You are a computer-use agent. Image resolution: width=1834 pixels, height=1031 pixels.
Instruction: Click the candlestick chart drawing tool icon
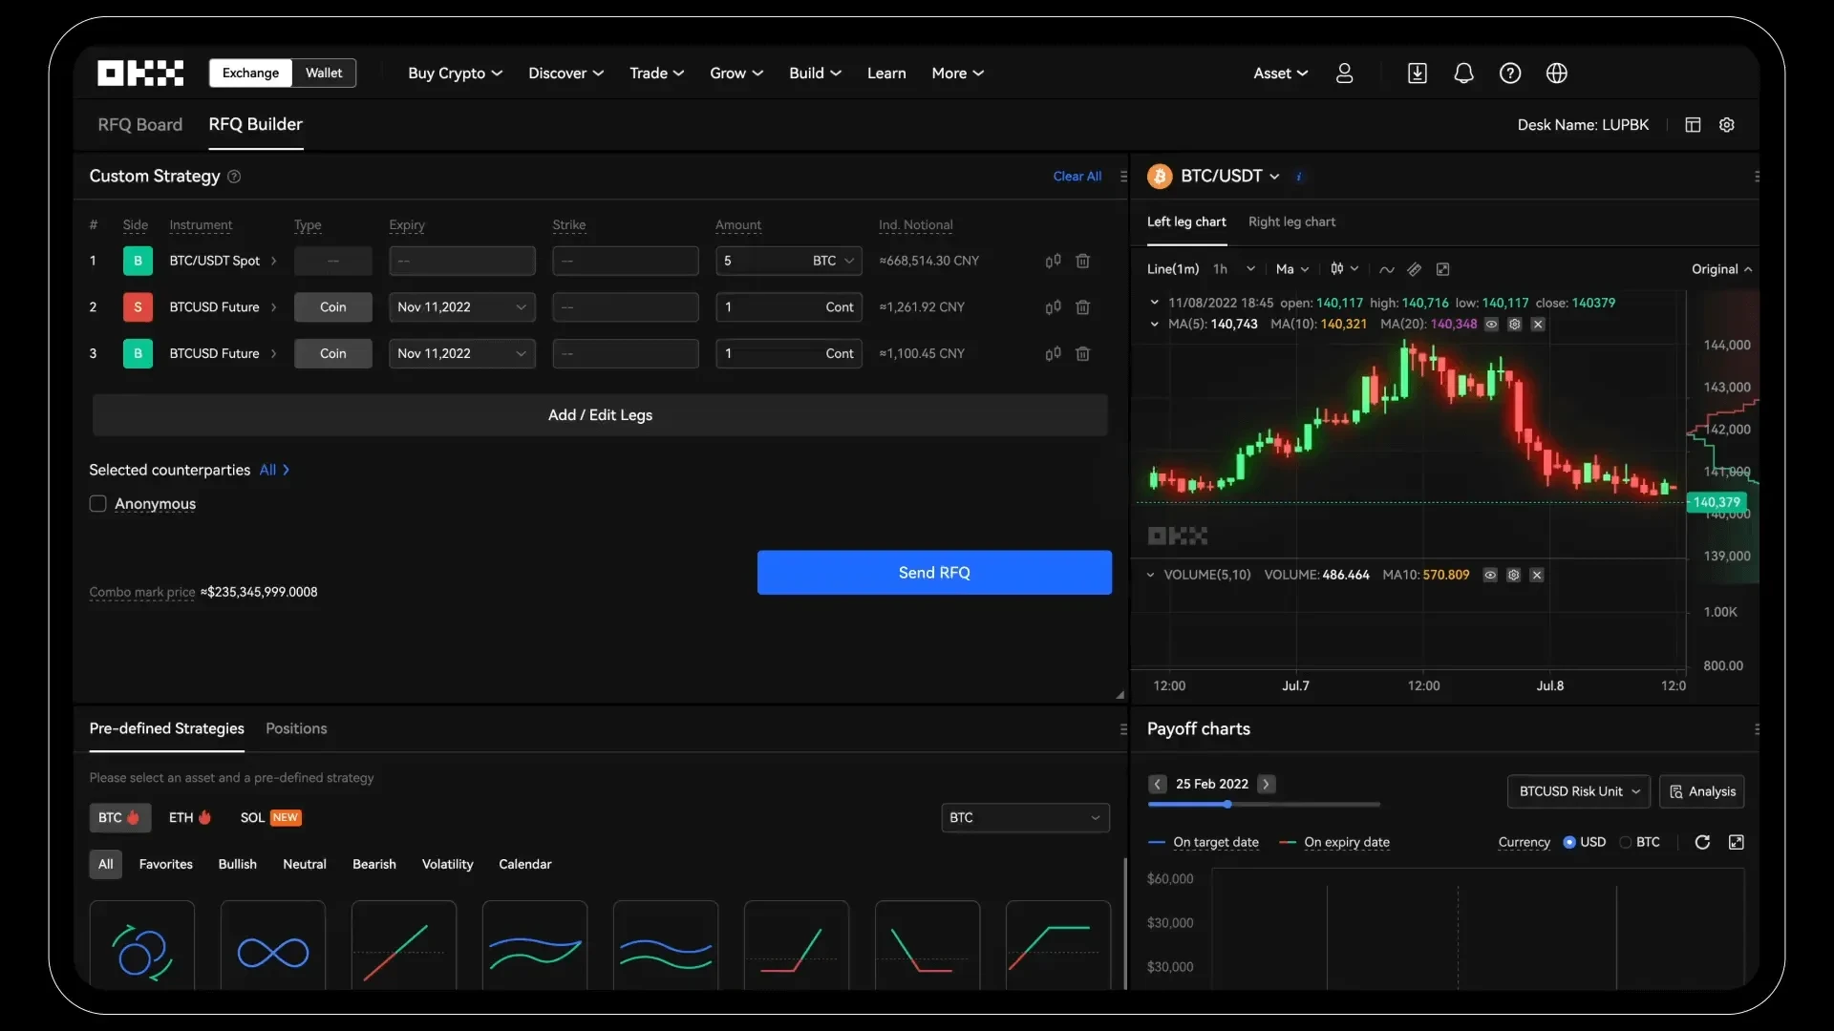click(1337, 268)
